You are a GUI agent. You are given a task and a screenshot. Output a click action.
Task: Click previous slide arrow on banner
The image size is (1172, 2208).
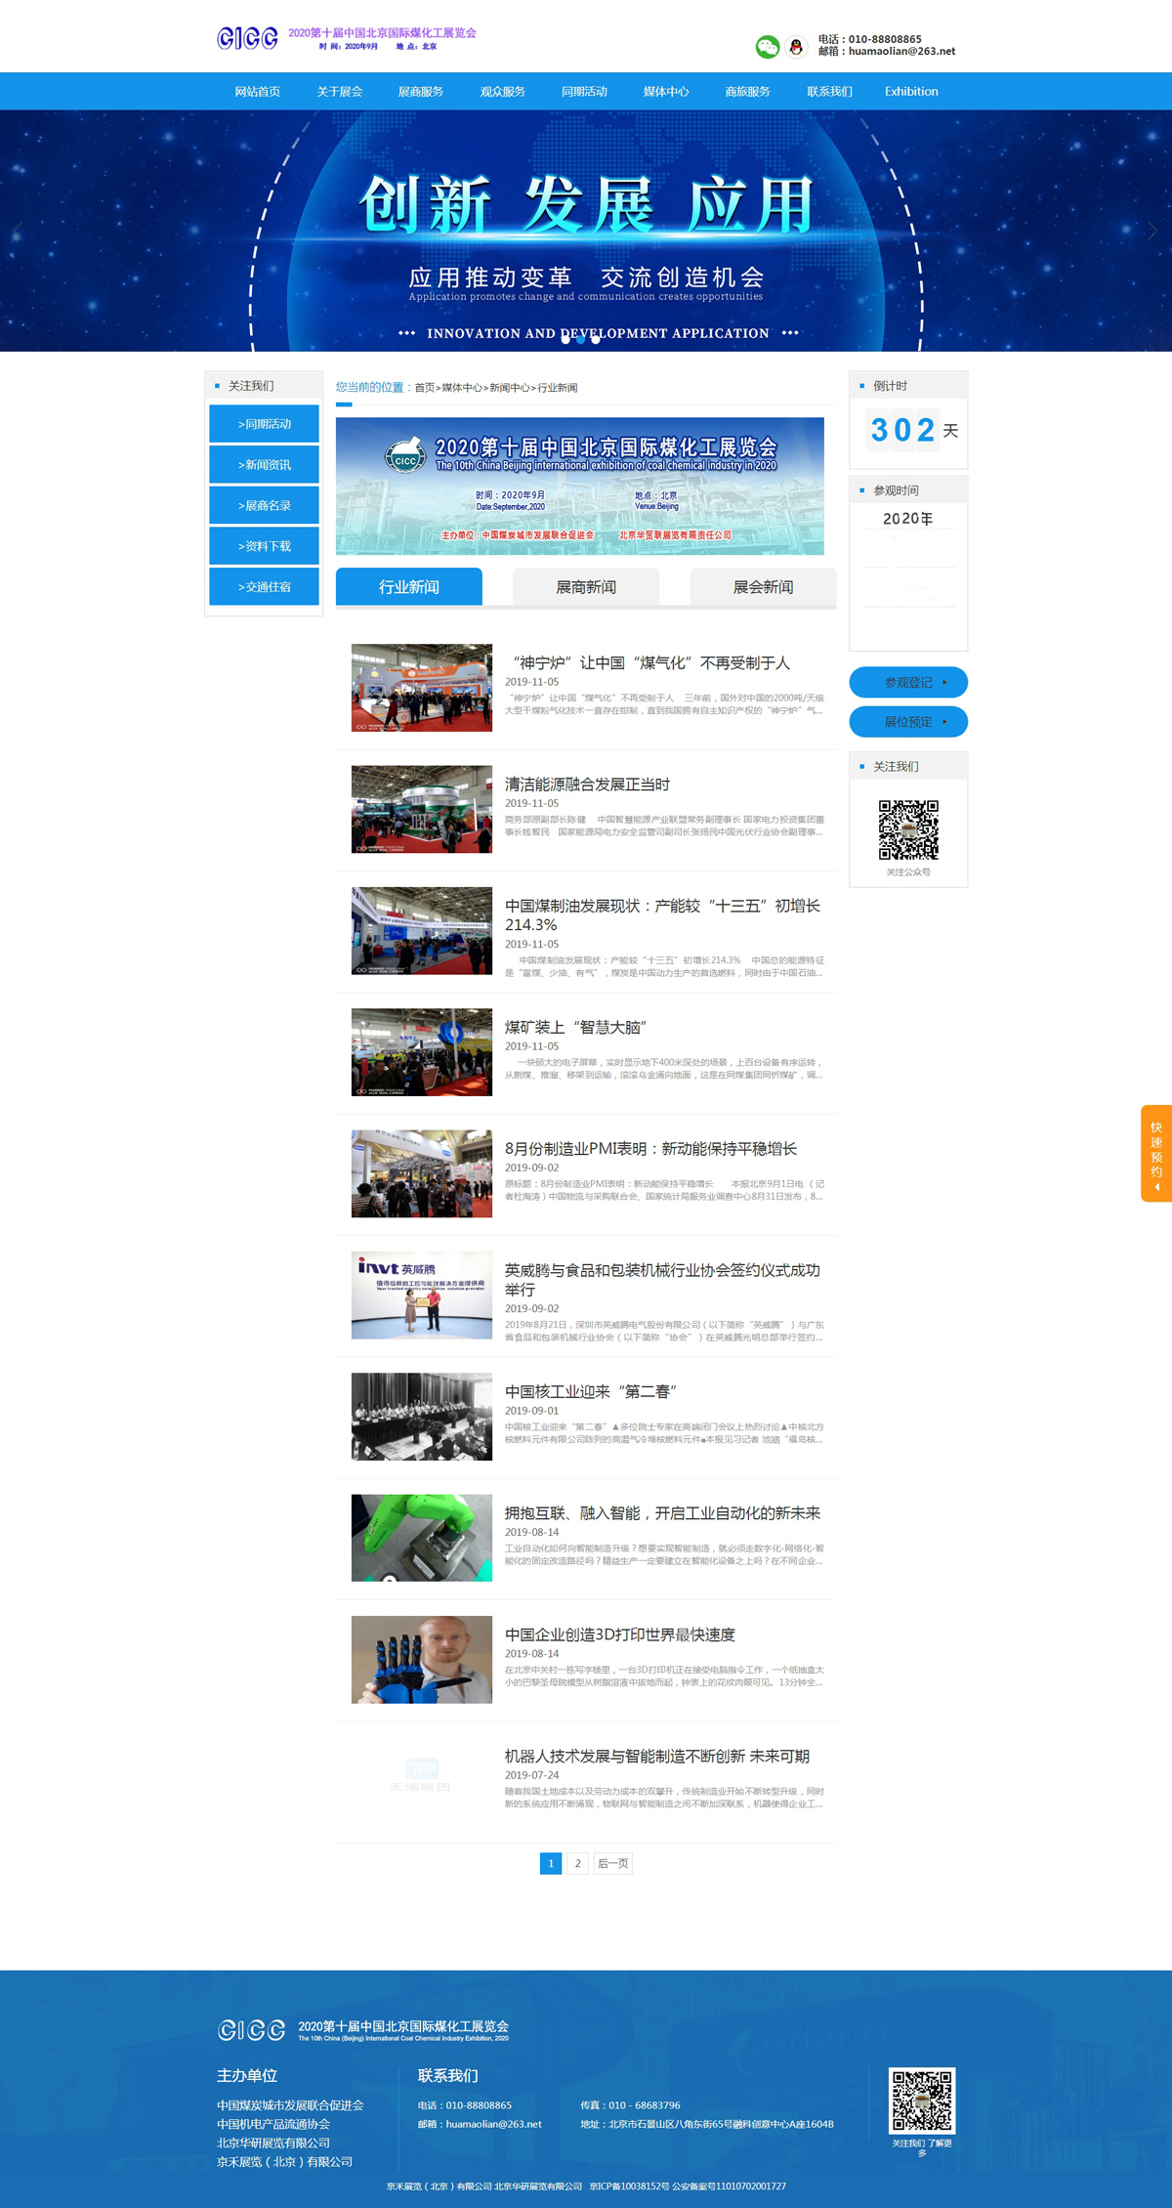[18, 231]
